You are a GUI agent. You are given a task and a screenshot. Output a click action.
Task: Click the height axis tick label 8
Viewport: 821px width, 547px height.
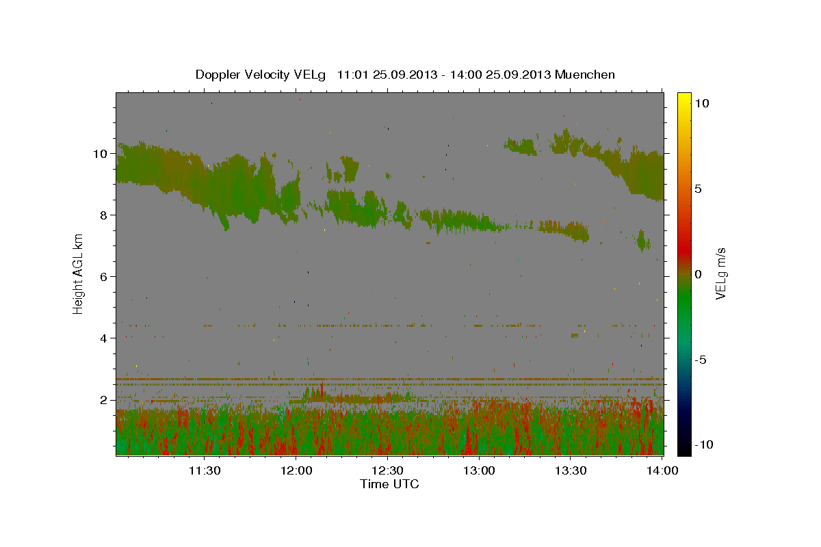[105, 215]
